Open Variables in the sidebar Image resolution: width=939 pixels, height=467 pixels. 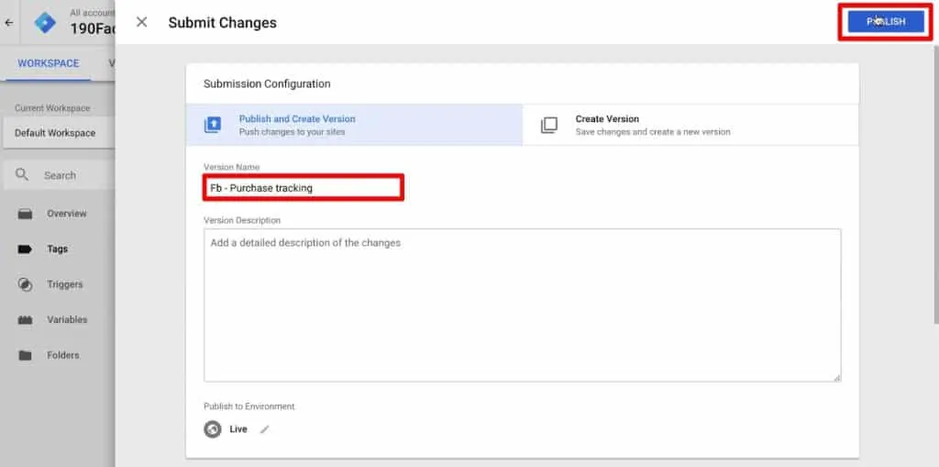[x=67, y=319]
